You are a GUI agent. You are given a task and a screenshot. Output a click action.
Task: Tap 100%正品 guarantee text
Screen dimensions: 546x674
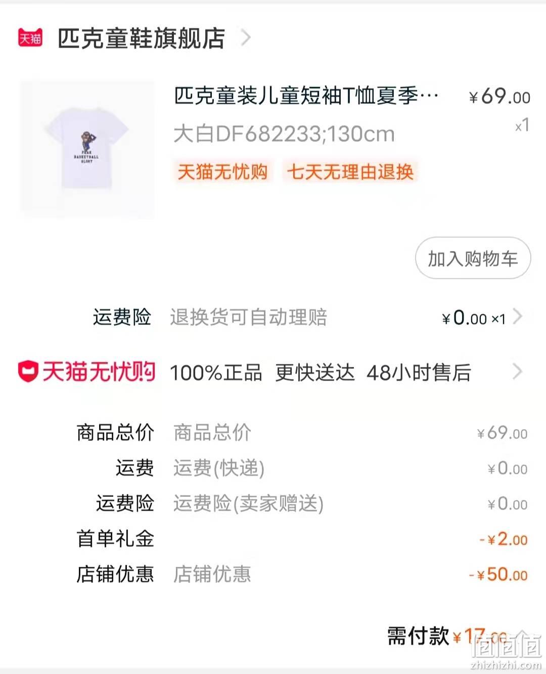coord(216,373)
